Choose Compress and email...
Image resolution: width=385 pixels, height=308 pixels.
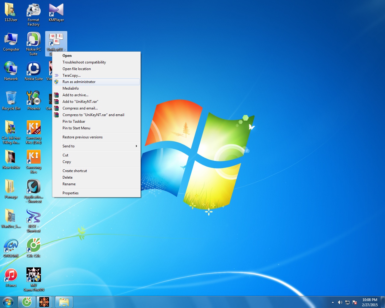96,108
